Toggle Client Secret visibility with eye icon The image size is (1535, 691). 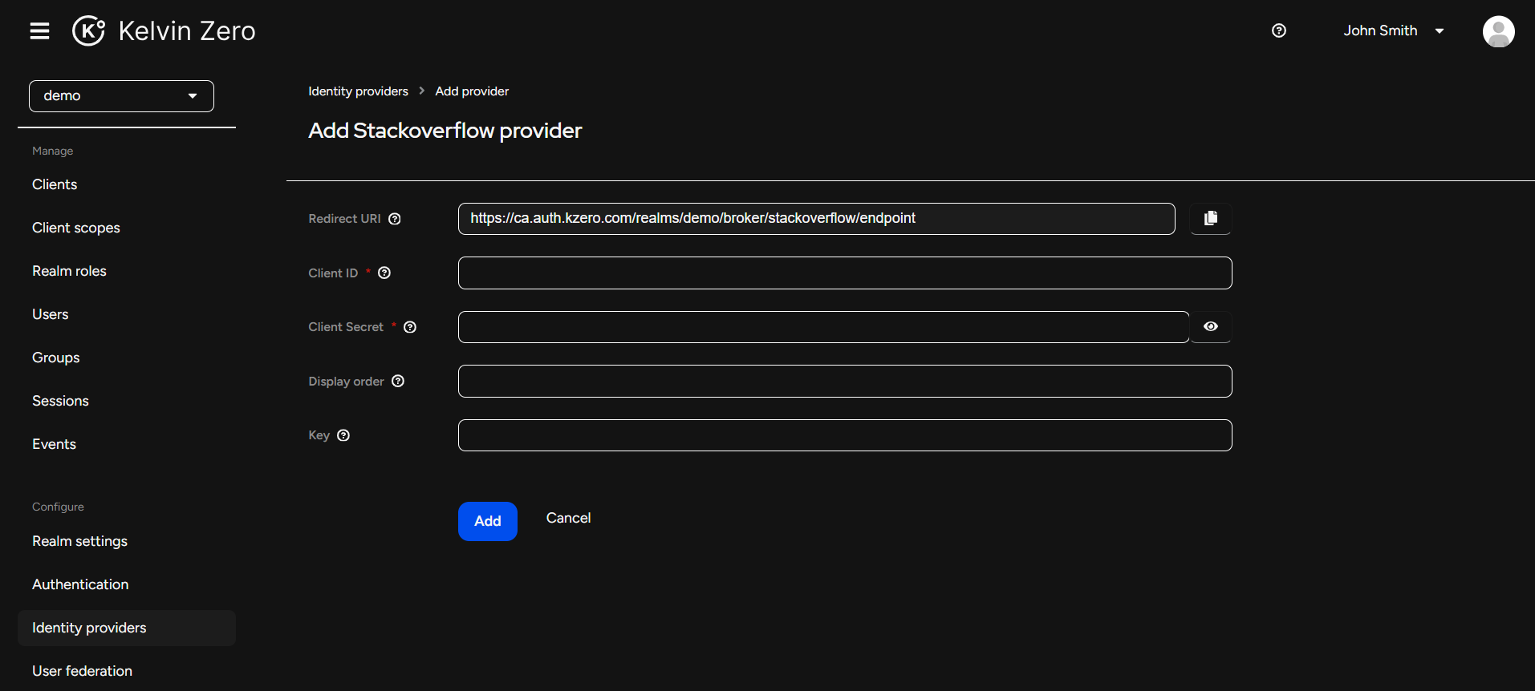click(x=1211, y=326)
